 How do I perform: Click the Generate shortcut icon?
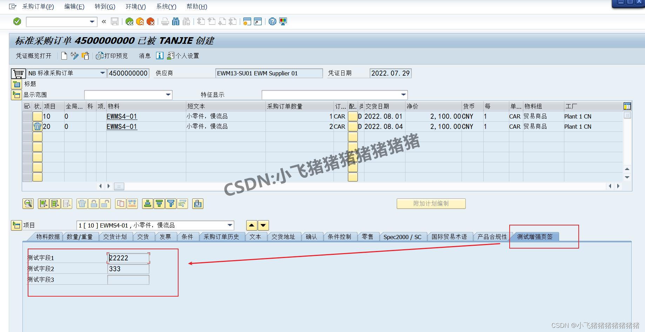coord(258,22)
